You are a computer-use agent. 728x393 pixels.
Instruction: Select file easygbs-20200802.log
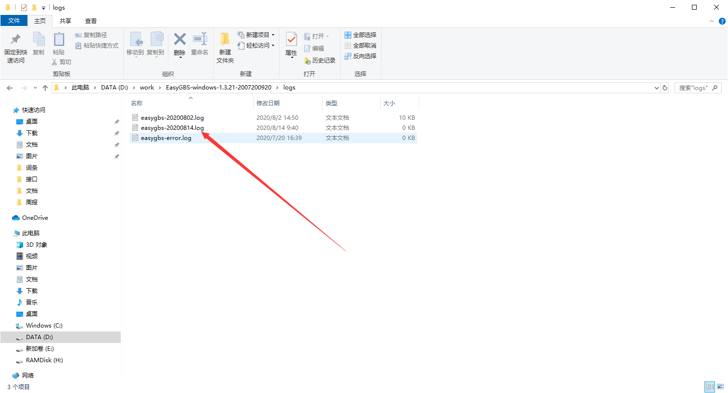click(x=273, y=118)
